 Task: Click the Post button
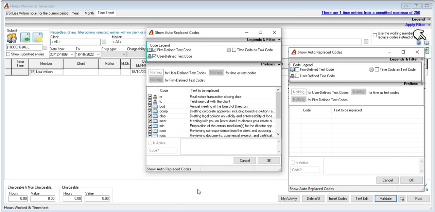(418, 198)
